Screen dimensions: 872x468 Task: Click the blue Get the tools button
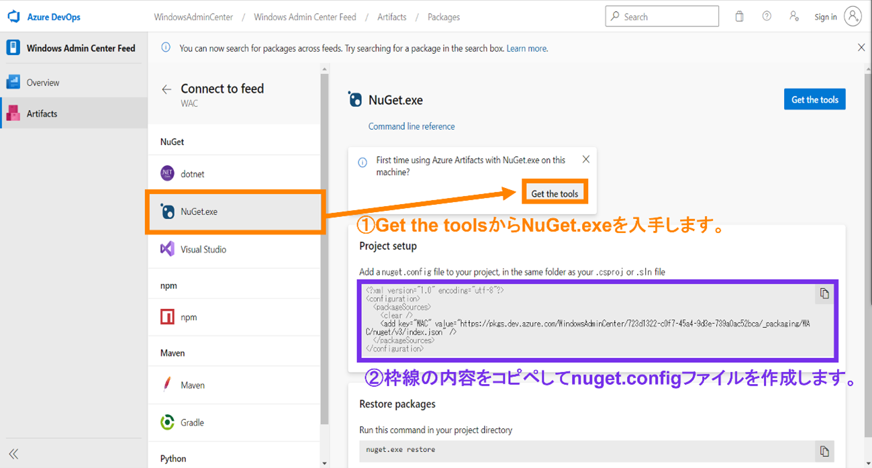point(814,99)
